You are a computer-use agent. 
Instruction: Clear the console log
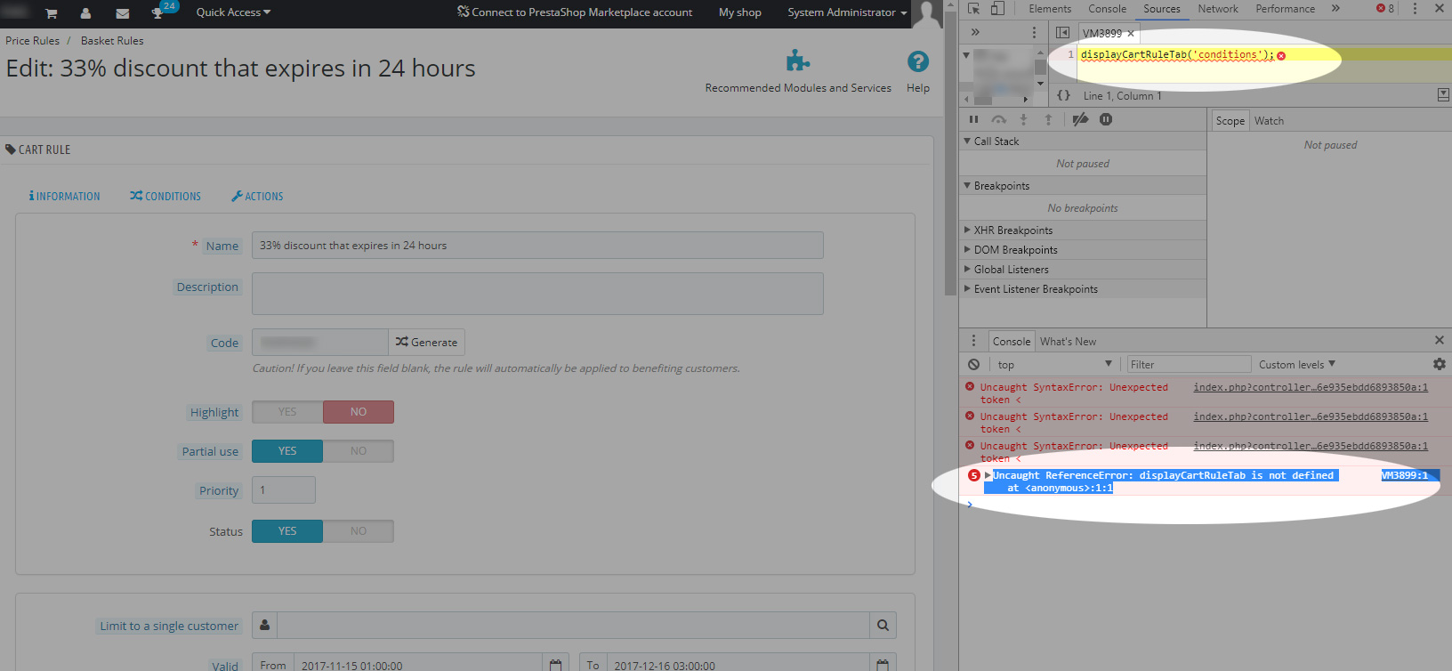click(974, 364)
